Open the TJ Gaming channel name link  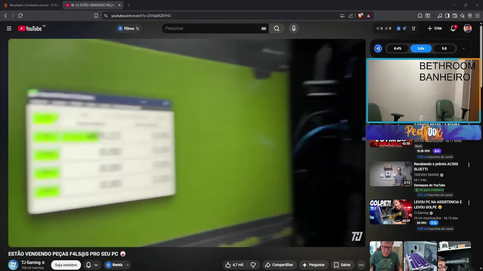tap(31, 262)
